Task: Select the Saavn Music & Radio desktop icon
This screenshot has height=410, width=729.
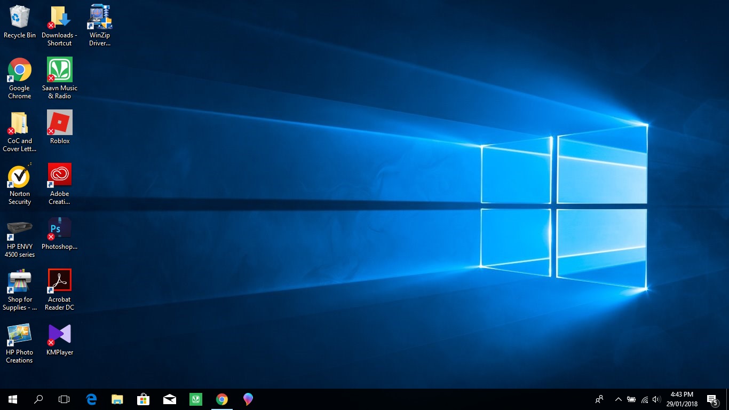Action: 60,78
